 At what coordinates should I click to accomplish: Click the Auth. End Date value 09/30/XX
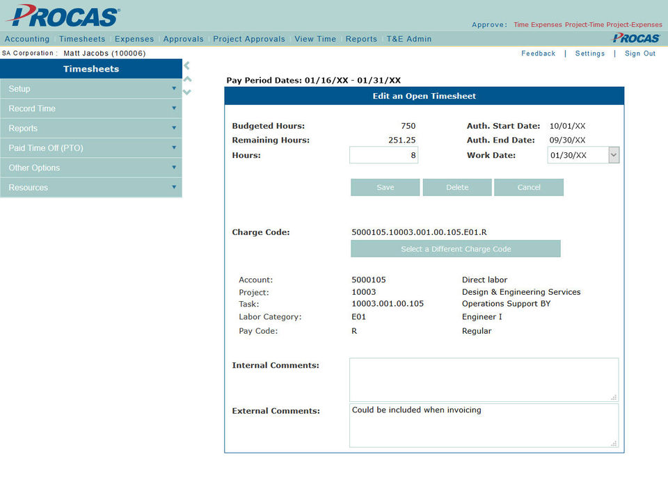568,140
